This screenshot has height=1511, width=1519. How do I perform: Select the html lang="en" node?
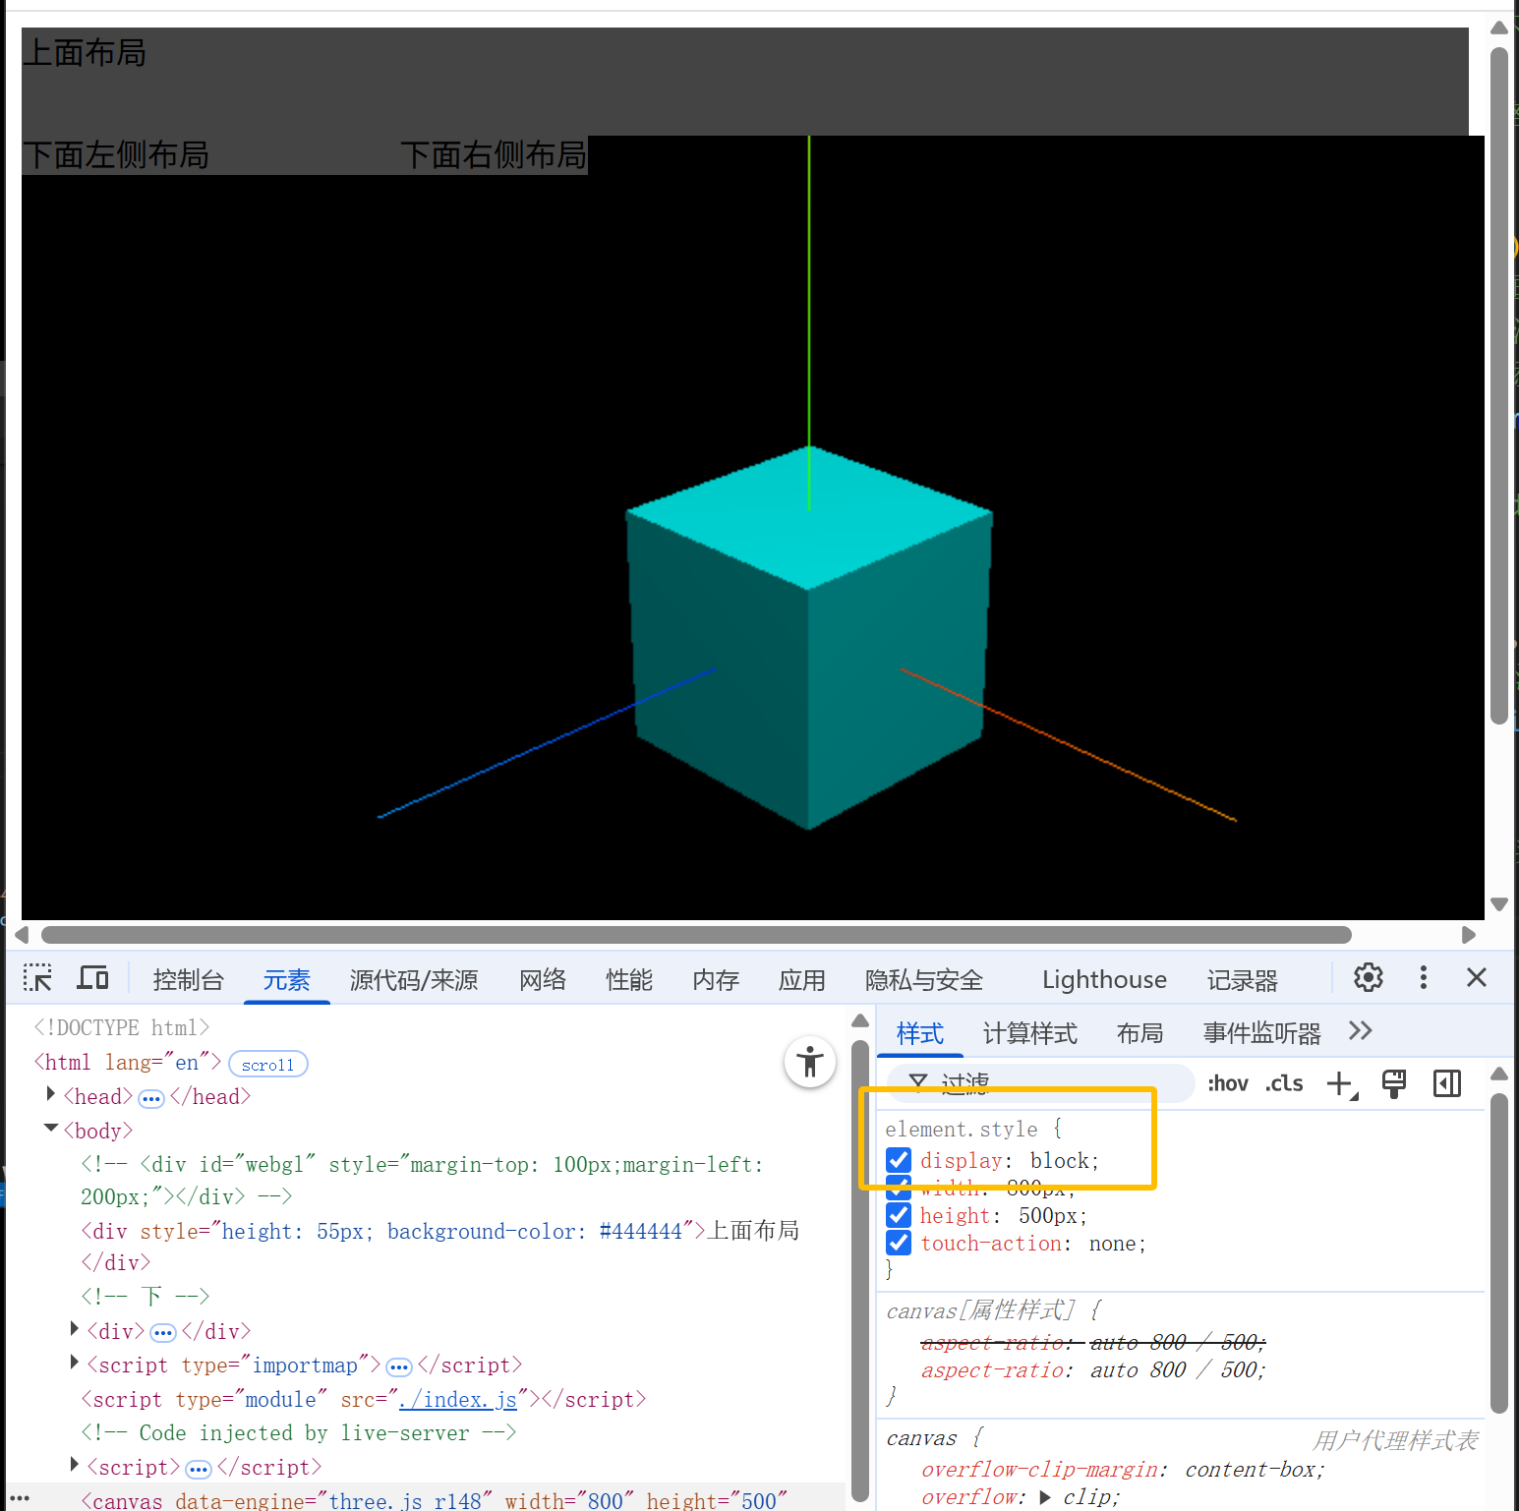128,1063
